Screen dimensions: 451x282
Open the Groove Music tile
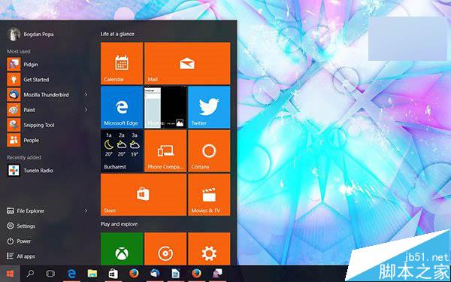click(x=165, y=249)
